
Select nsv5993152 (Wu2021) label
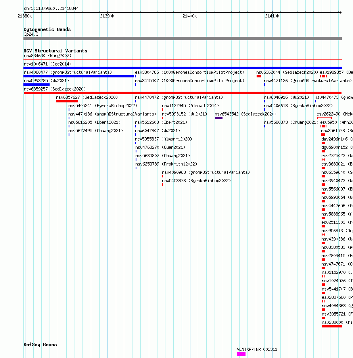184,114
